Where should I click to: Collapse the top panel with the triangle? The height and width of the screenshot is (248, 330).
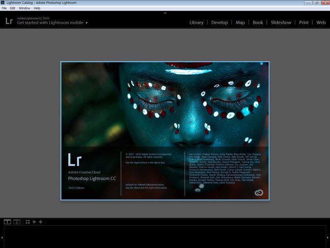(x=165, y=13)
